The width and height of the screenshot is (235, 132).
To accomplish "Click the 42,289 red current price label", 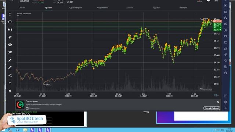I will point(217,21).
